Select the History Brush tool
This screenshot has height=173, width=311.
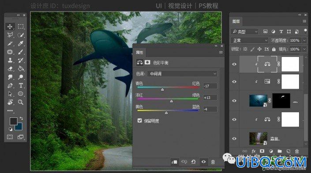click(x=21, y=60)
